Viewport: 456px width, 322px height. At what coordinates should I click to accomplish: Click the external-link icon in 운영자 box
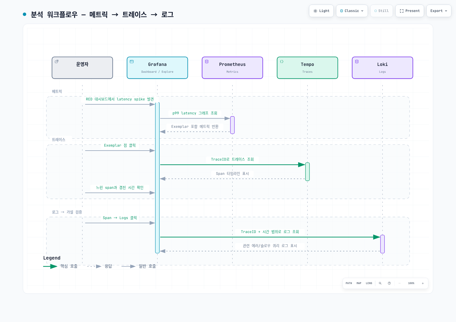point(57,61)
